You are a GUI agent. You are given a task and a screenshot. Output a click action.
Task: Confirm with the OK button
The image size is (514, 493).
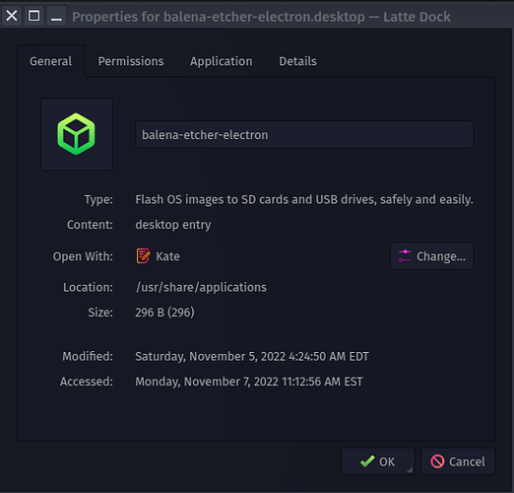click(x=378, y=461)
